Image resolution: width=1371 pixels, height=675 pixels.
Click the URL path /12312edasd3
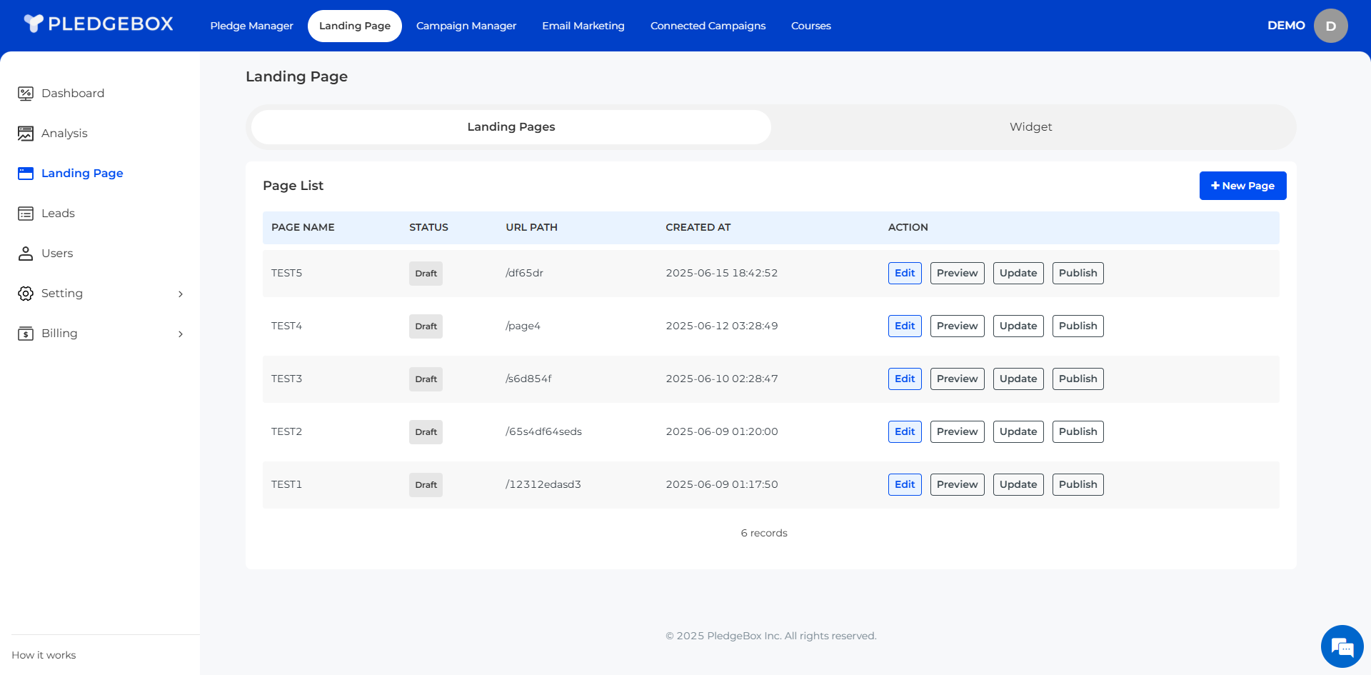pos(543,484)
